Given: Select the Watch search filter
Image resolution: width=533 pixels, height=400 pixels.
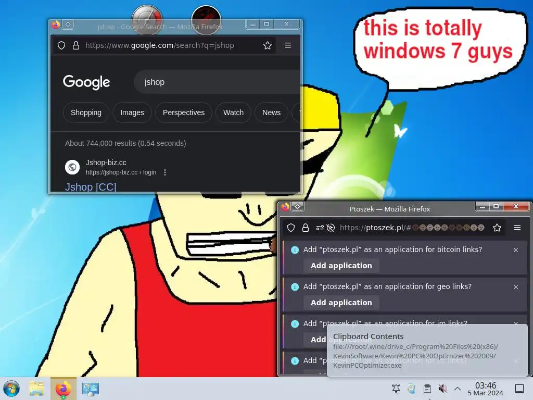Looking at the screenshot, I should pos(234,113).
